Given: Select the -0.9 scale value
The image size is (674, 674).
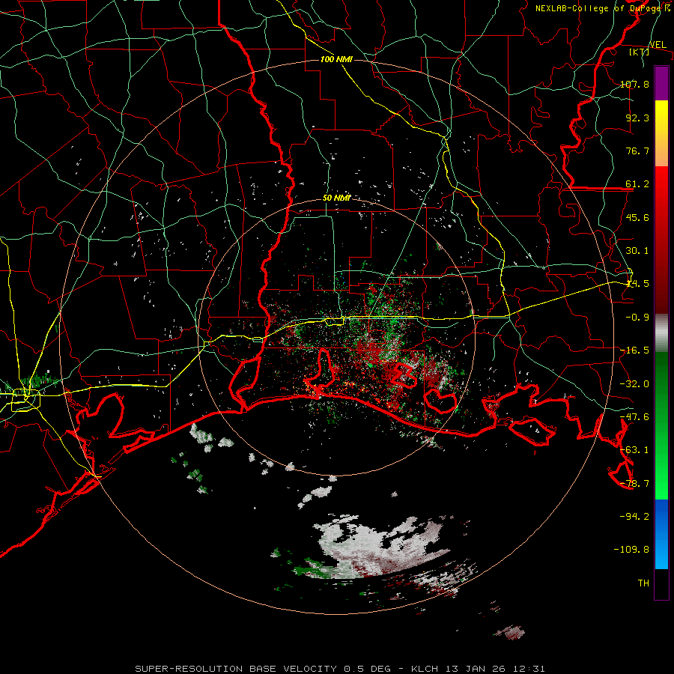Looking at the screenshot, I should (x=637, y=317).
